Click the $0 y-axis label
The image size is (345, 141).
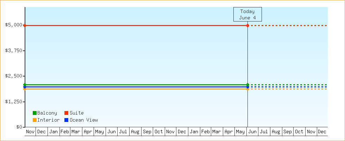pos(19,127)
